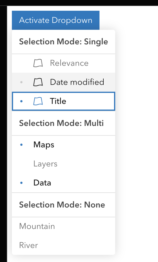Click the gray selection dot before Date modified
The image size is (158, 262).
(21, 82)
